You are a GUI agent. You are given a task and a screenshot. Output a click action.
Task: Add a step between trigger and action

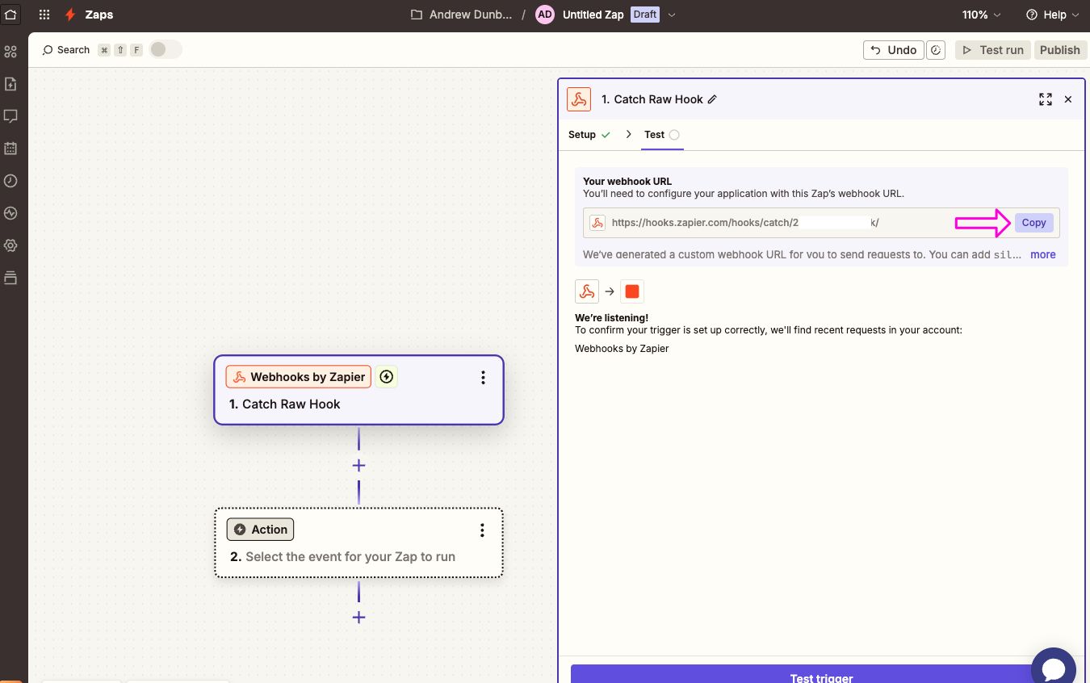pyautogui.click(x=359, y=466)
